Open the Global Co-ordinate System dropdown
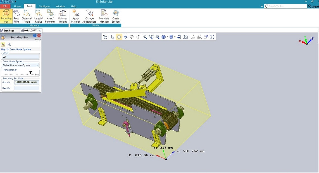Screen dimensions: 319x173 (x=20, y=65)
